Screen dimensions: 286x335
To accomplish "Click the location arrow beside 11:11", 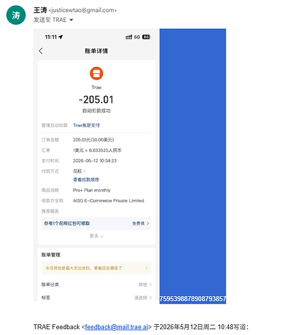I will coord(60,37).
